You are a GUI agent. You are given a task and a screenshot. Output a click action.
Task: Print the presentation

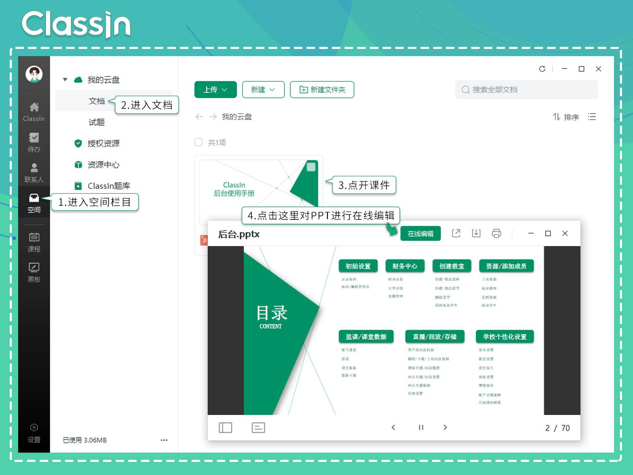click(x=496, y=233)
